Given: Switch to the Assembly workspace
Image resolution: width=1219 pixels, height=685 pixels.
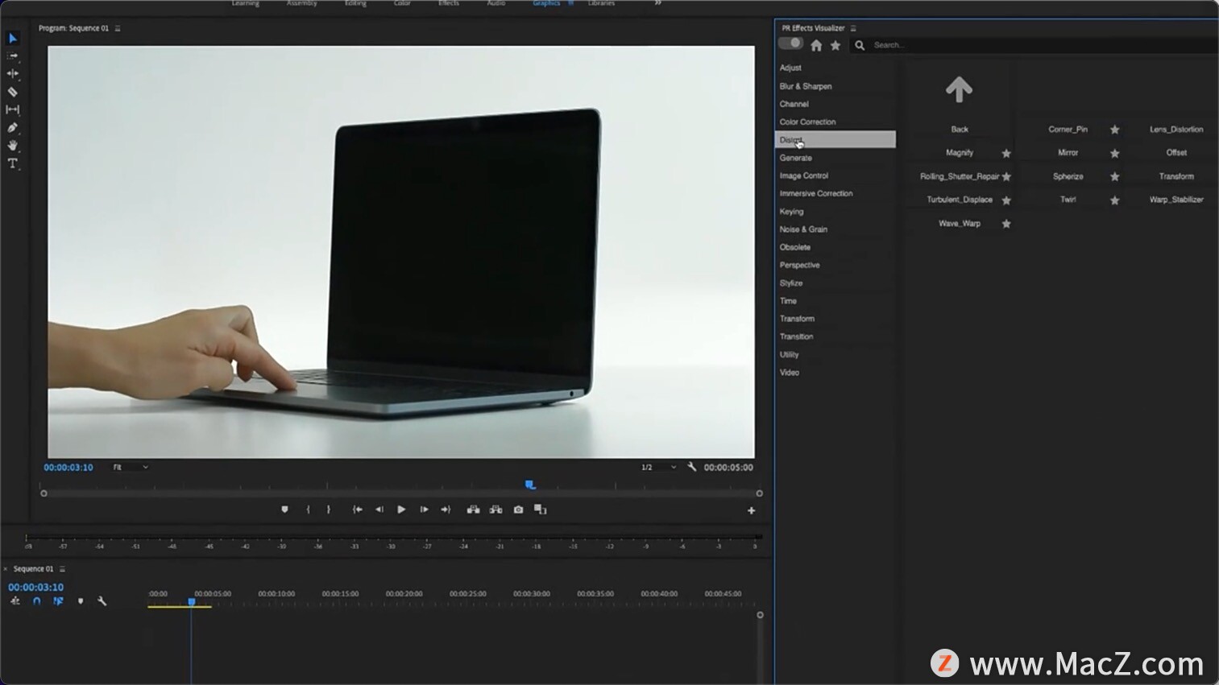Looking at the screenshot, I should coord(301,3).
